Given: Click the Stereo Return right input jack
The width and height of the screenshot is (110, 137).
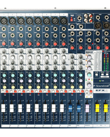Looking at the screenshot, I should (89, 40).
